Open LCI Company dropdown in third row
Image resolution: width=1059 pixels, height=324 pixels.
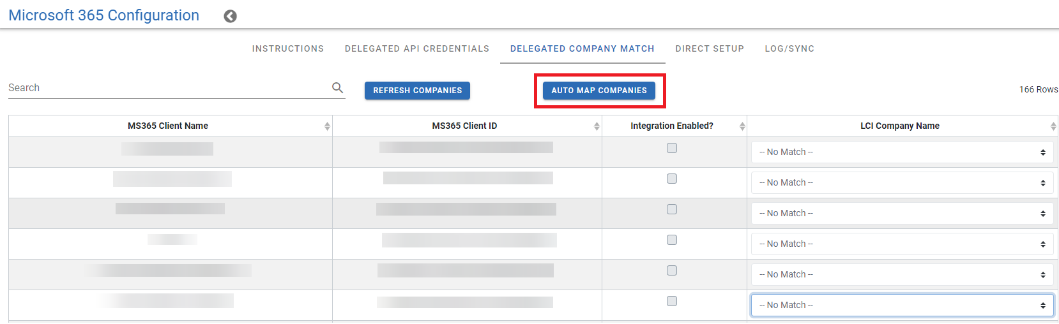click(903, 214)
